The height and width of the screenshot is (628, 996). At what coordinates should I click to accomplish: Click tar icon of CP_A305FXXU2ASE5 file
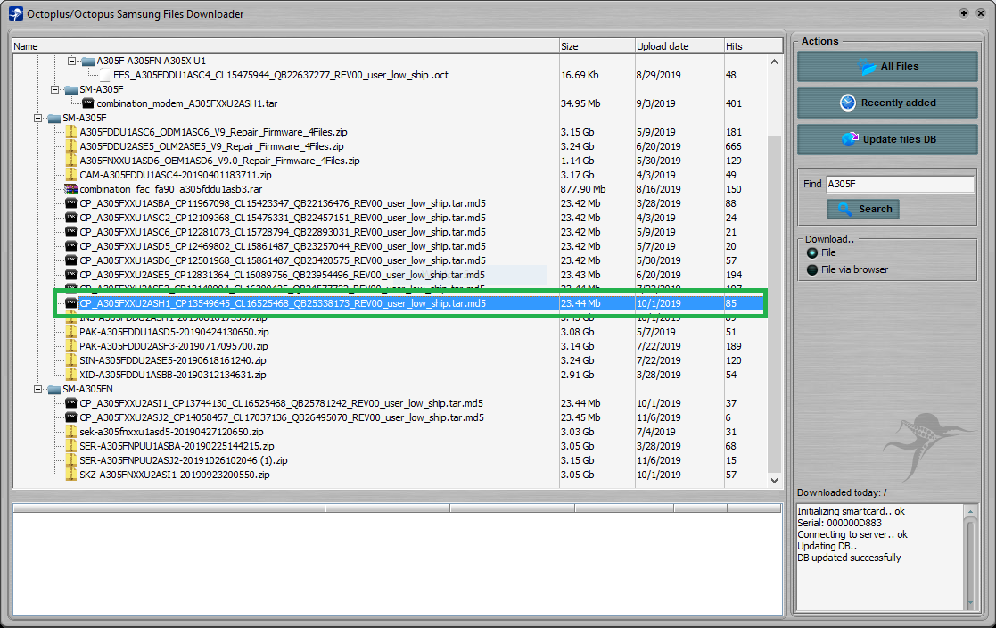[70, 275]
